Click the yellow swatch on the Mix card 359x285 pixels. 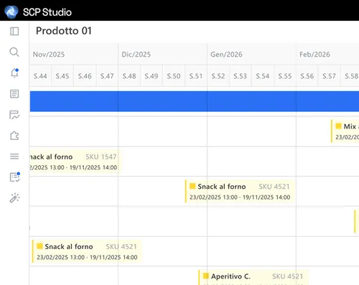point(338,126)
